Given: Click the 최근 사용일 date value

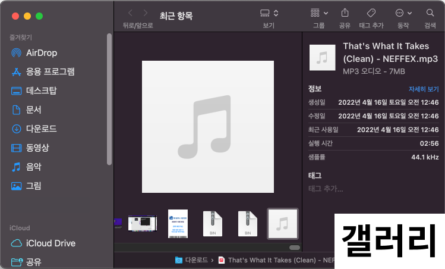Looking at the screenshot, I should (x=397, y=130).
